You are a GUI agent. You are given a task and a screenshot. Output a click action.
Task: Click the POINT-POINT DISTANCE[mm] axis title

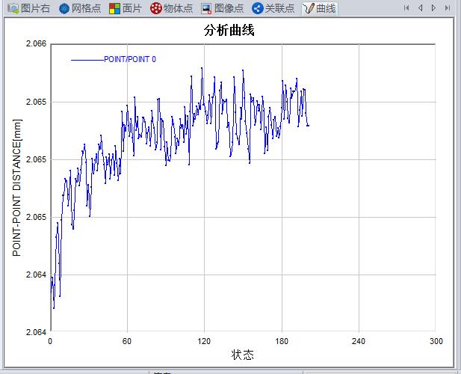17,187
